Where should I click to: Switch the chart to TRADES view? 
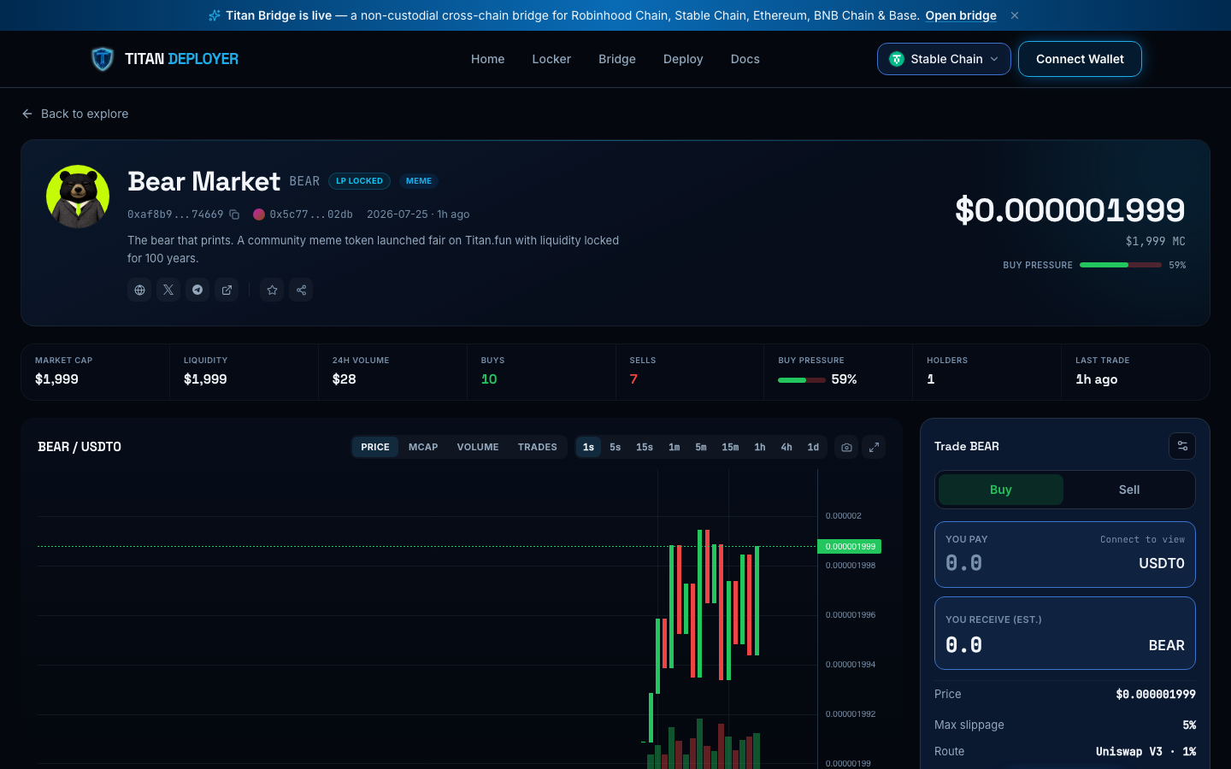pyautogui.click(x=537, y=447)
